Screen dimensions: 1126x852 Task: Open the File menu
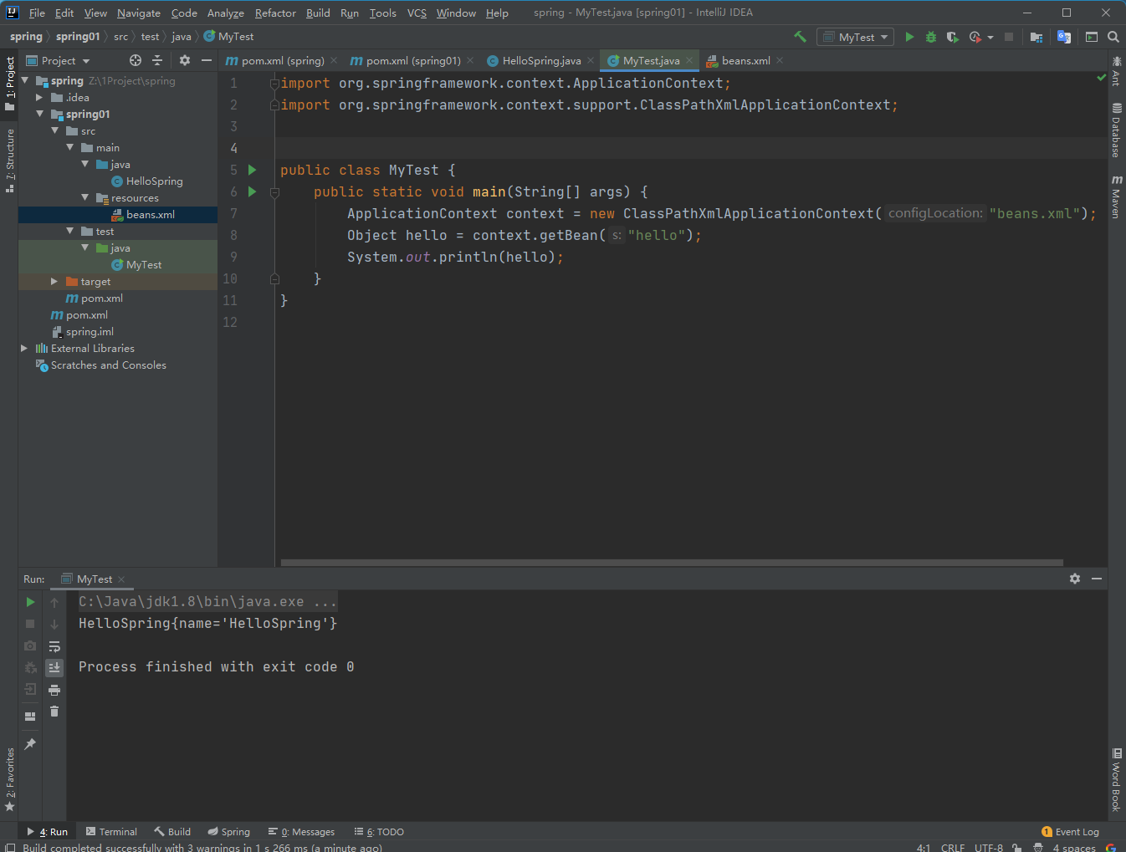(37, 13)
